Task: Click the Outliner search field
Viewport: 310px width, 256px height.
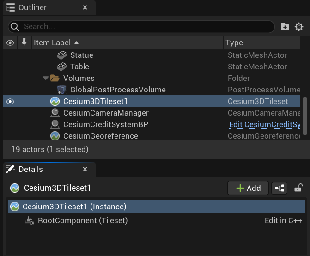Action: tap(141, 26)
